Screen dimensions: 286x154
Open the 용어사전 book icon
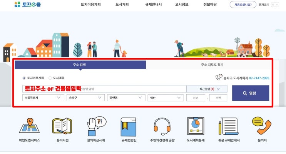(62, 126)
